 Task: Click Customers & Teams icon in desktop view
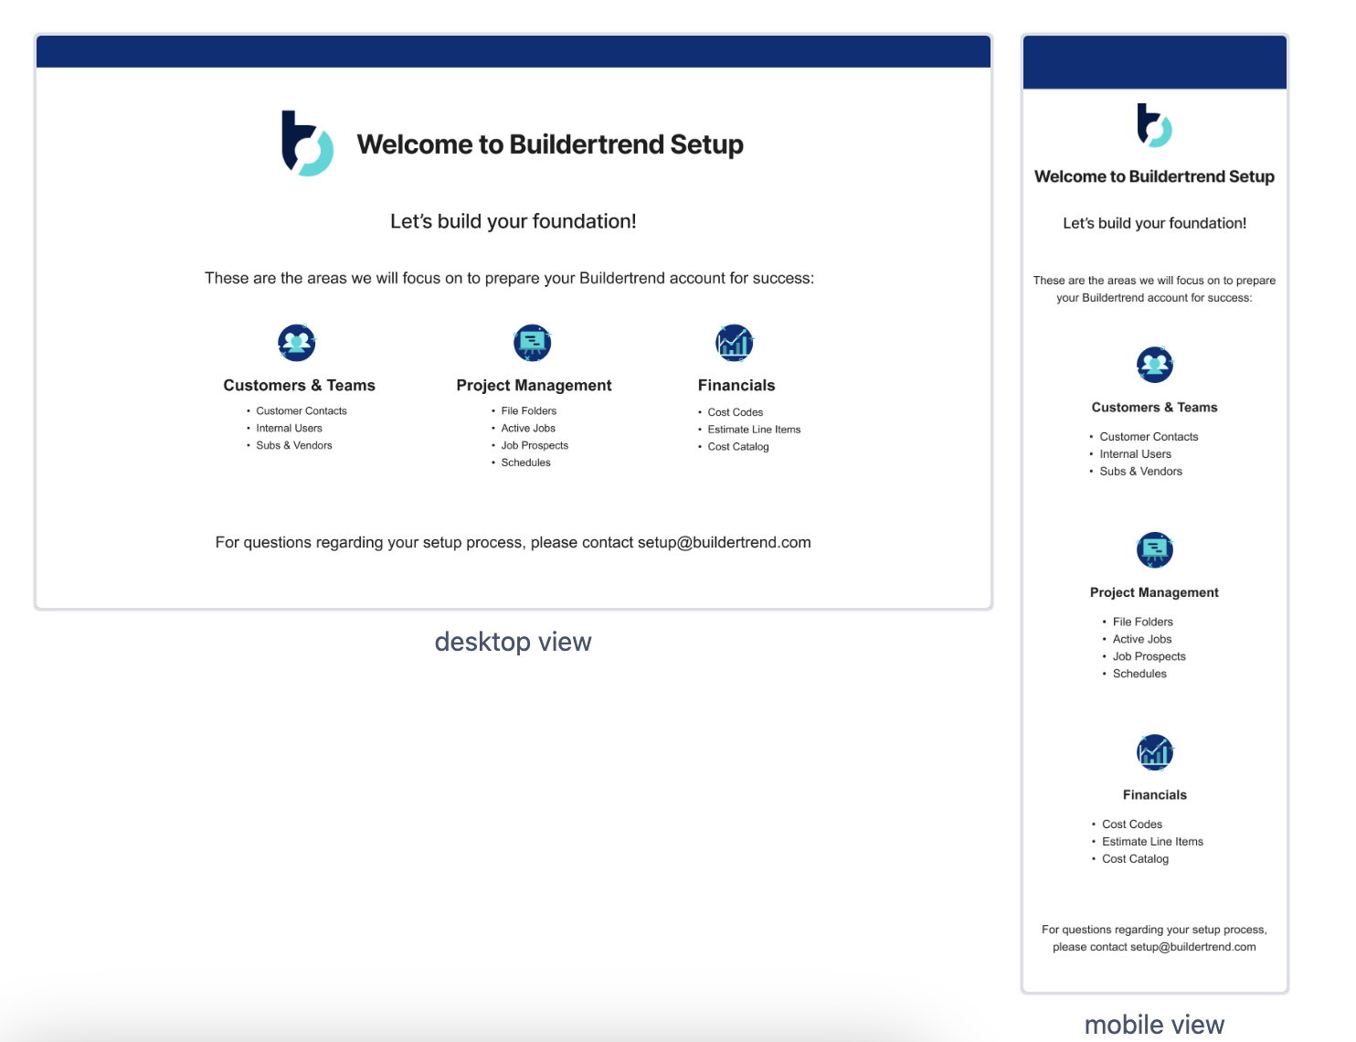click(x=296, y=343)
